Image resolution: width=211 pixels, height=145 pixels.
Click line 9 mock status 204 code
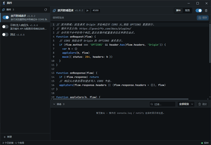(x=87, y=57)
